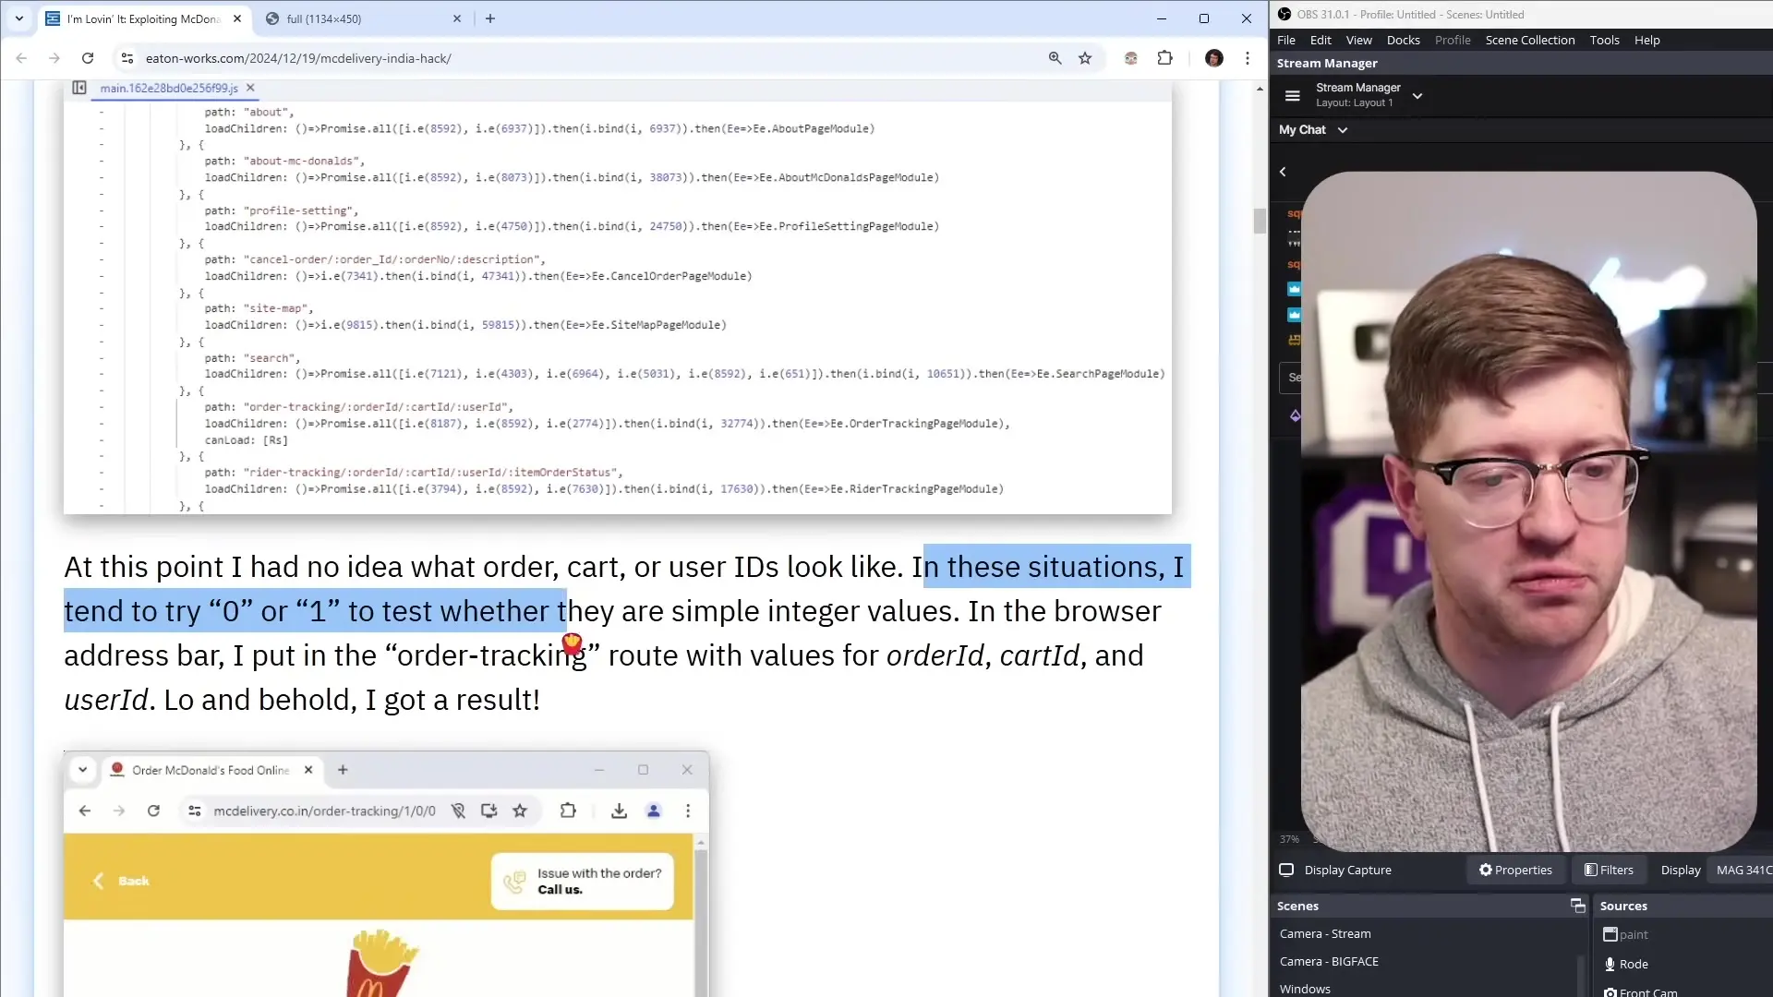Click the page's vertical scrollbar thumb
Viewport: 1773px width, 997px height.
pyautogui.click(x=1260, y=222)
